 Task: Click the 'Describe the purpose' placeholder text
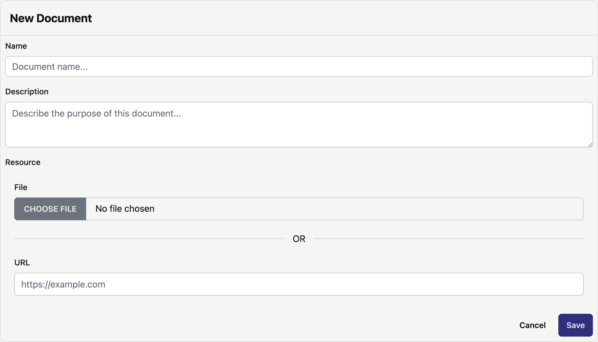pos(96,113)
